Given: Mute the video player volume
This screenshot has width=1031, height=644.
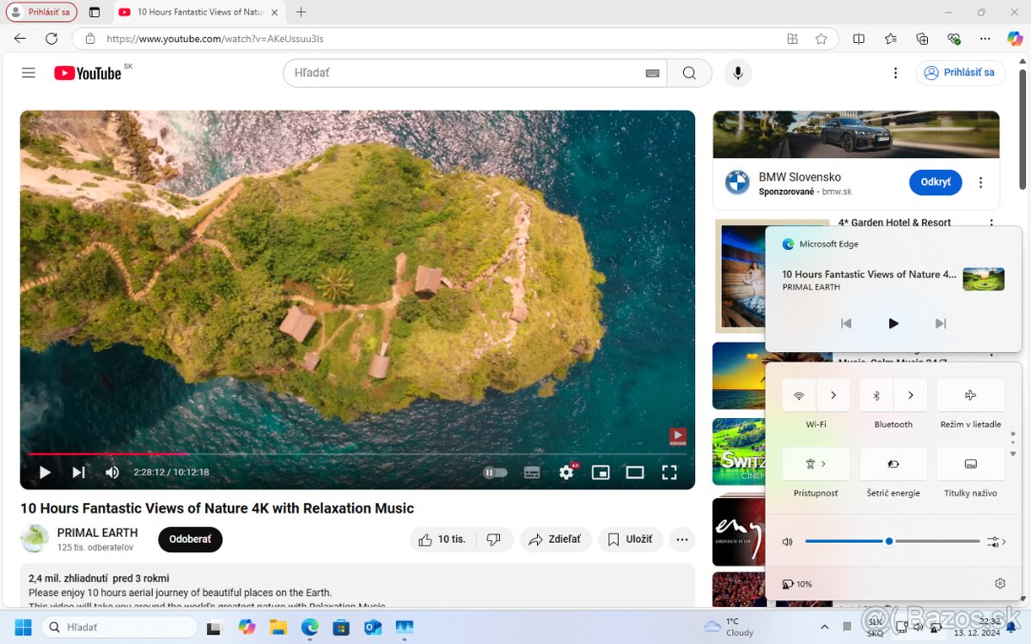Looking at the screenshot, I should (x=112, y=472).
